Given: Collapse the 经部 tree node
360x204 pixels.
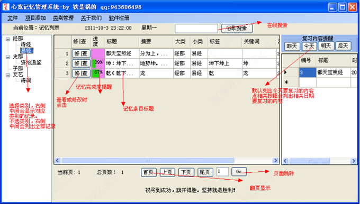Looking at the screenshot, I should [8, 39].
